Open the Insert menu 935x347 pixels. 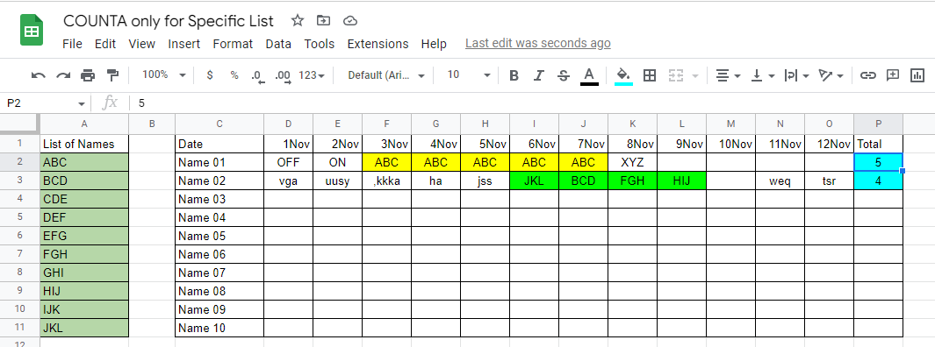[x=184, y=44]
